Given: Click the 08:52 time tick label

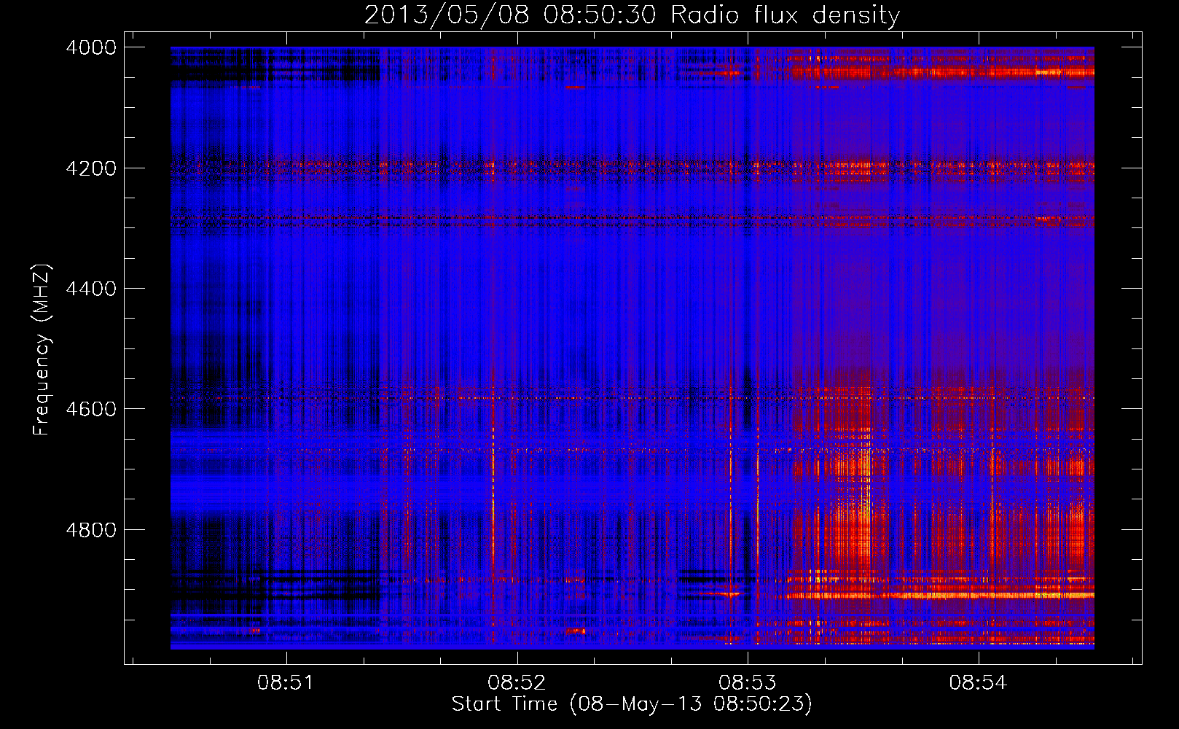Looking at the screenshot, I should pyautogui.click(x=517, y=683).
